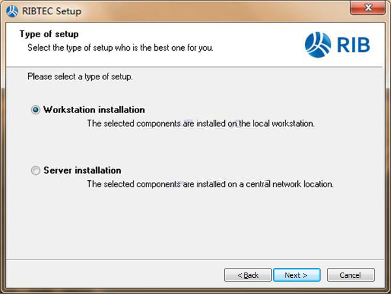Click the central network location description text
The height and width of the screenshot is (294, 391).
[210, 184]
